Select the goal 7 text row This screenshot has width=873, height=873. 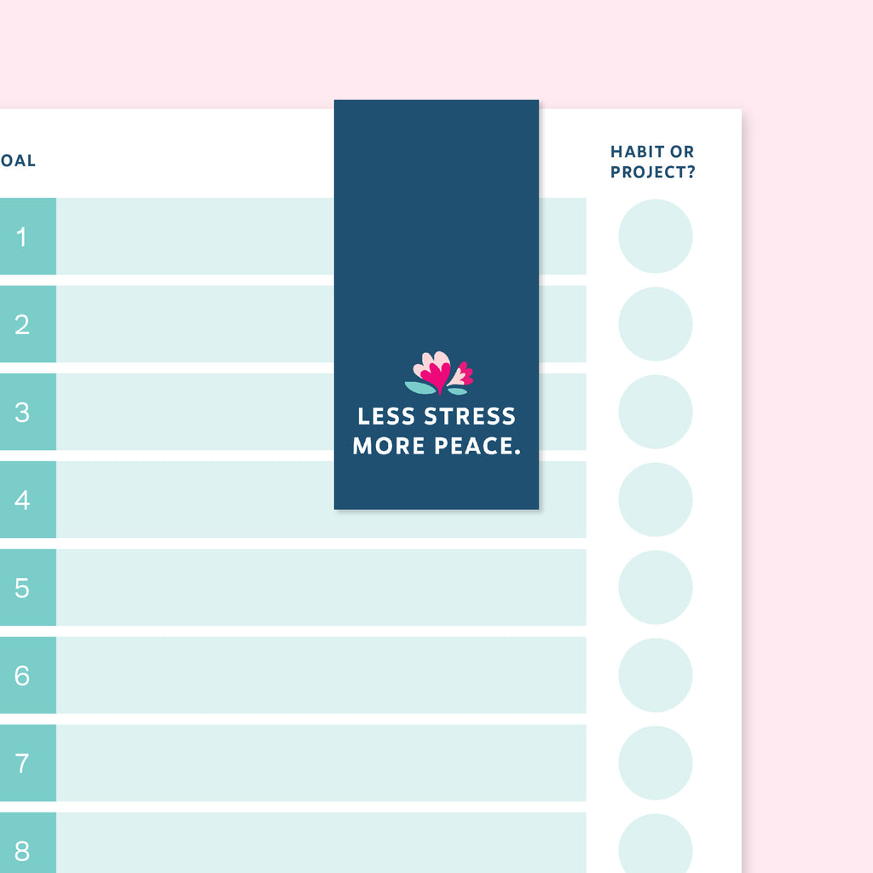tap(321, 763)
